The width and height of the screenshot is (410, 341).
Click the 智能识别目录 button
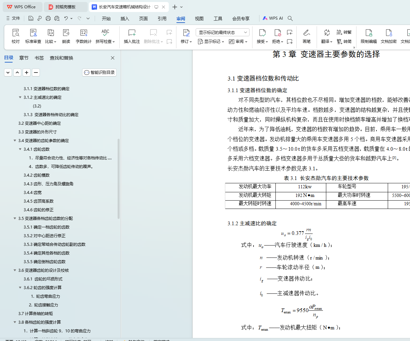(x=99, y=72)
